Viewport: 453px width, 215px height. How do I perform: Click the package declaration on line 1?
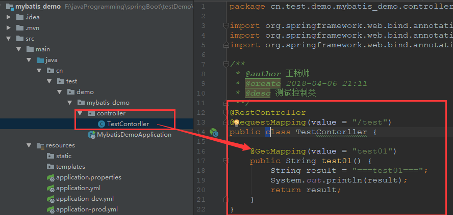(x=341, y=7)
